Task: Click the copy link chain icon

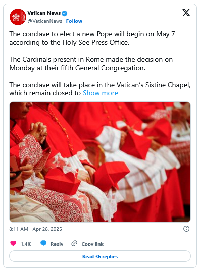Action: point(74,244)
